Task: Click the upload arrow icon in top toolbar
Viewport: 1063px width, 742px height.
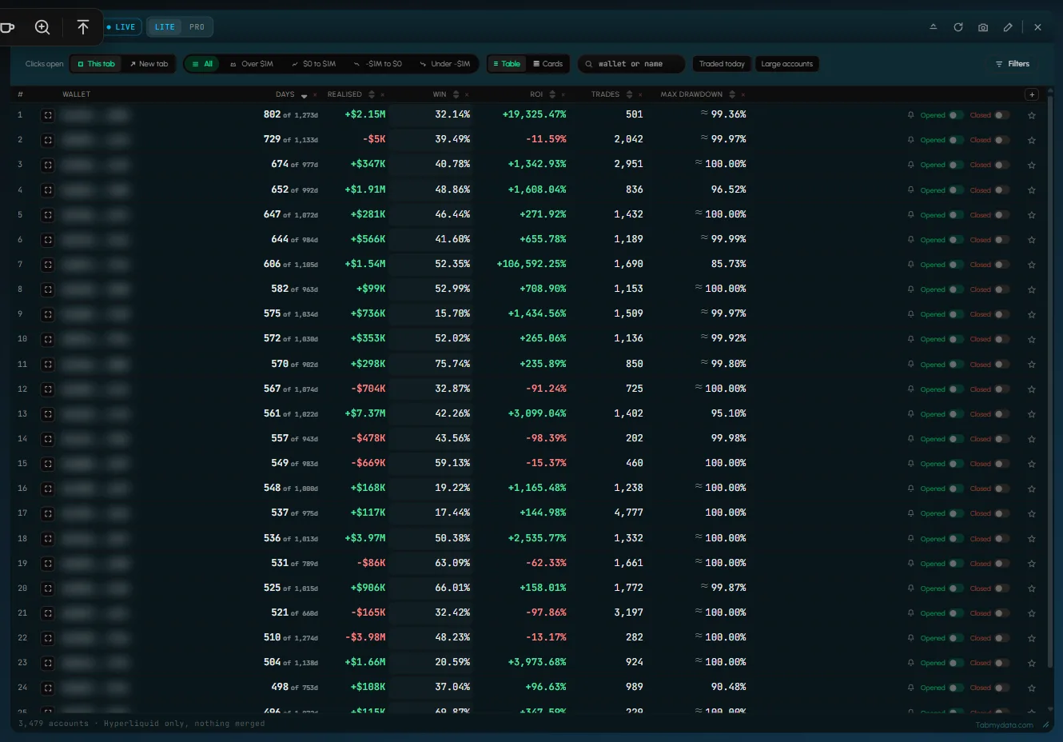Action: tap(83, 27)
